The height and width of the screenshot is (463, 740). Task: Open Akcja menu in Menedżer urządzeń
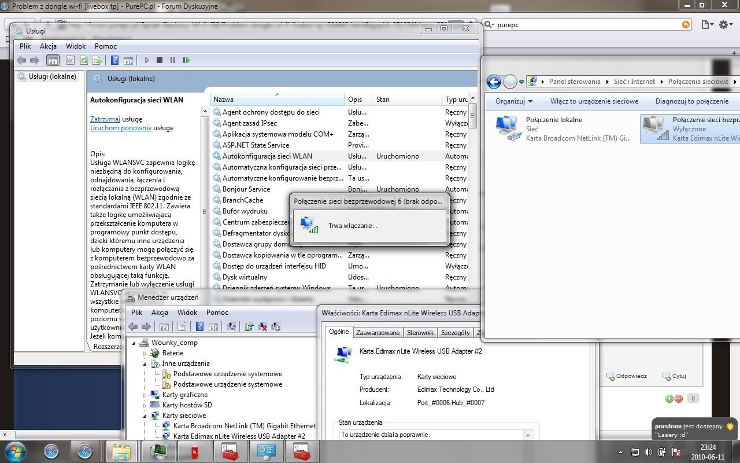(160, 312)
